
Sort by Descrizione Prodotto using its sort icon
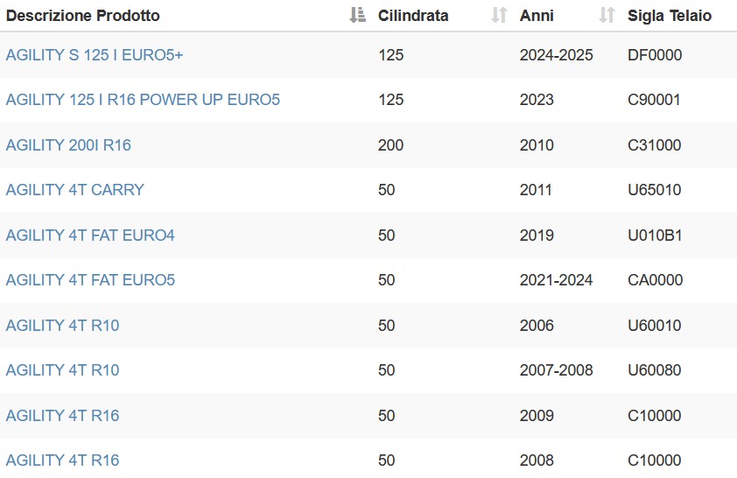(x=358, y=15)
